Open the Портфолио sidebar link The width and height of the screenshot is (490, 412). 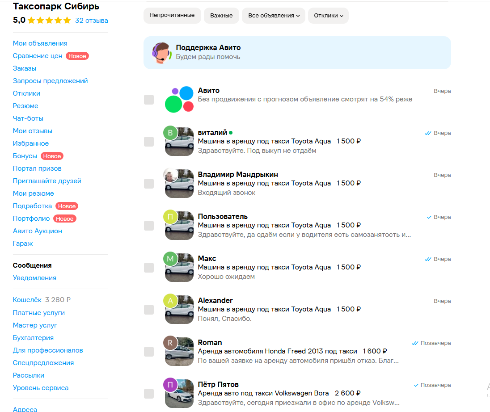pos(31,219)
